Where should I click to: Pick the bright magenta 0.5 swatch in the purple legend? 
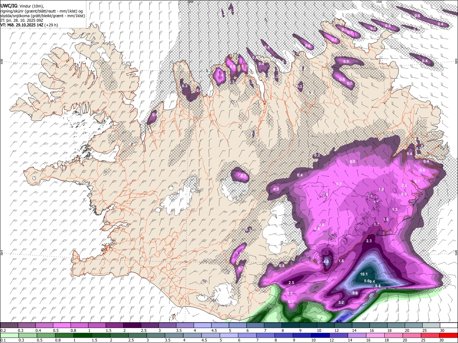point(62,325)
